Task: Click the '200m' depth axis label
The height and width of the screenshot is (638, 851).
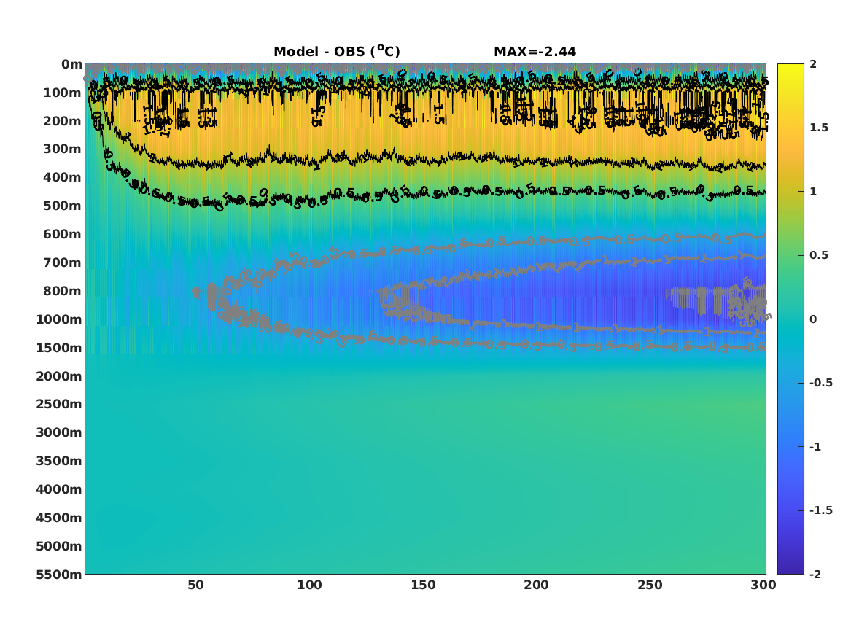Action: coord(63,121)
